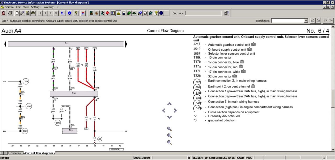Click the first binoculars search icon
Image resolution: width=335 pixels, height=160 pixels.
click(x=312, y=20)
